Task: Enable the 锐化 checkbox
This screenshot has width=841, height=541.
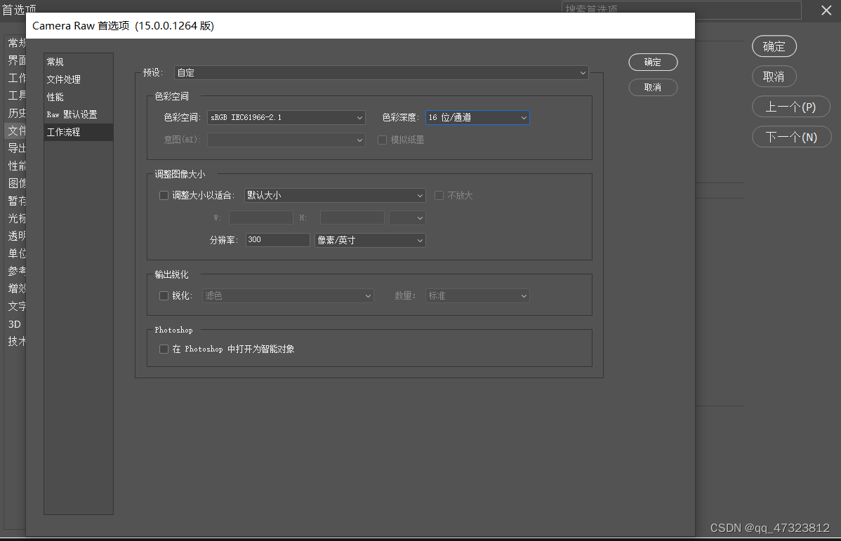Action: pyautogui.click(x=164, y=296)
